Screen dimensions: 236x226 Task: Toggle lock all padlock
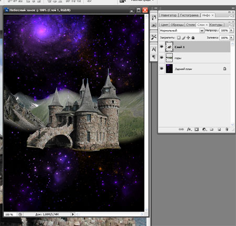(x=193, y=37)
